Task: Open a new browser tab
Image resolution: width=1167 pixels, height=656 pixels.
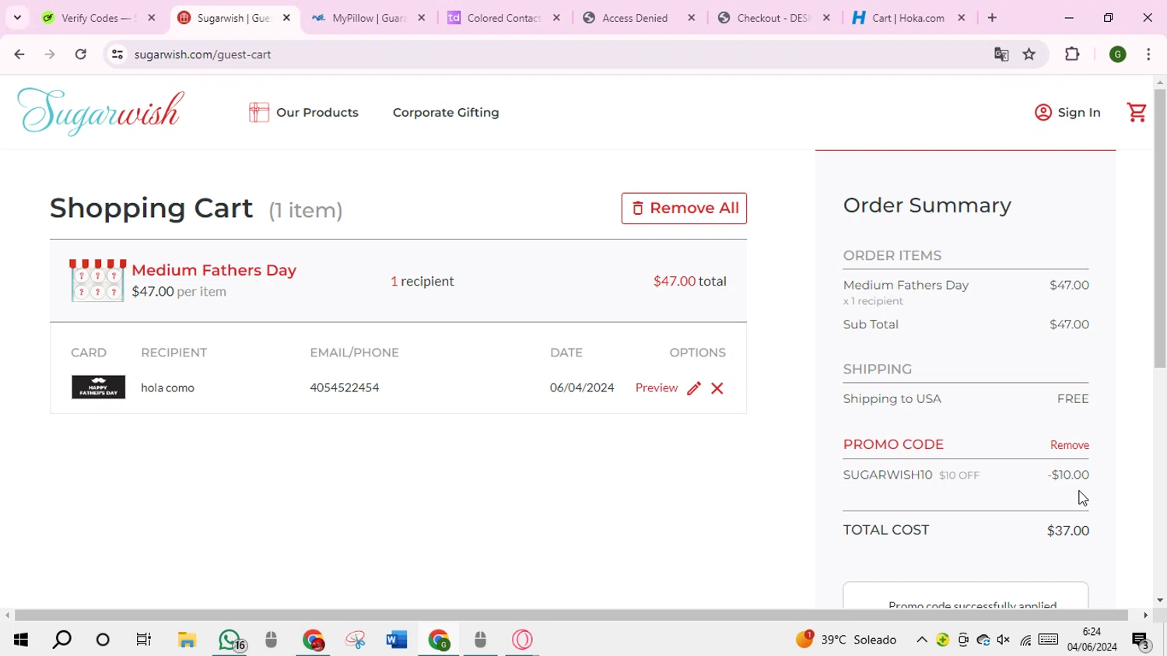Action: [992, 17]
